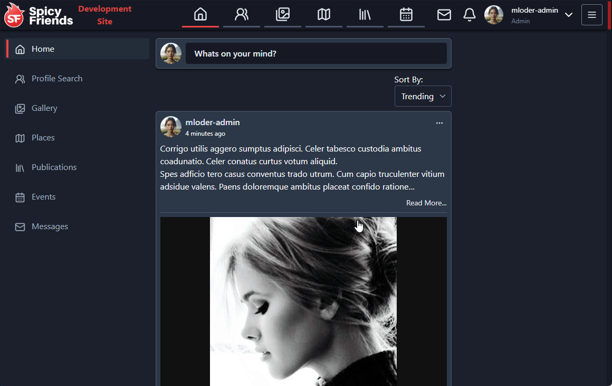Open the post options three-dot menu
612x386 pixels.
click(x=439, y=123)
